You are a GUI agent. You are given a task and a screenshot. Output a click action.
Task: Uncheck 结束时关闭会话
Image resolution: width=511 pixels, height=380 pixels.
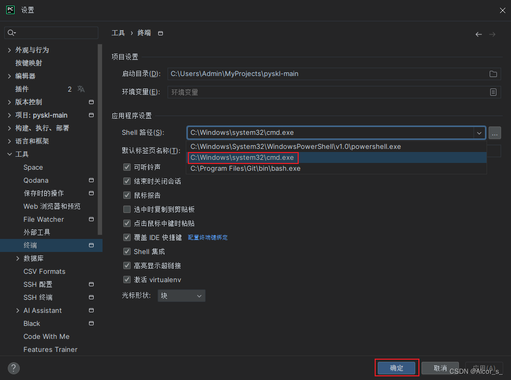point(126,181)
